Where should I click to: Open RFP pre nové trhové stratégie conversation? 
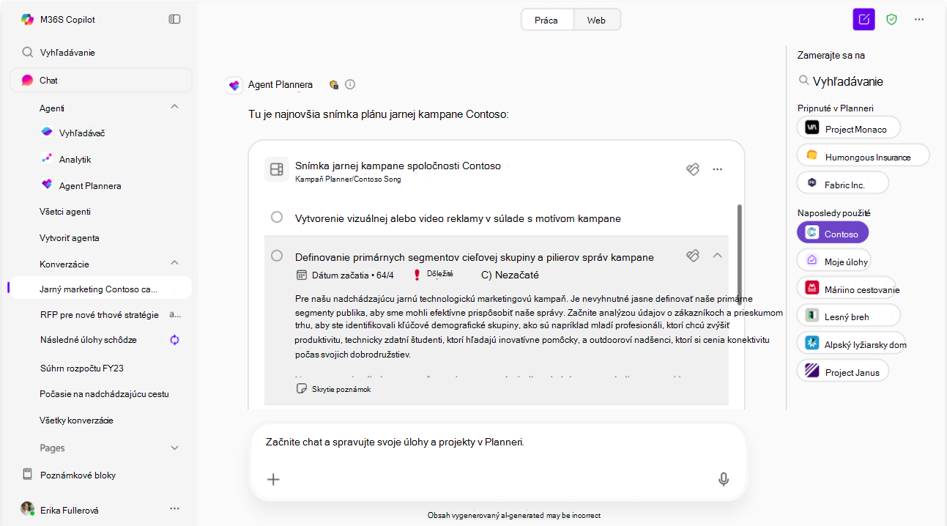[99, 315]
